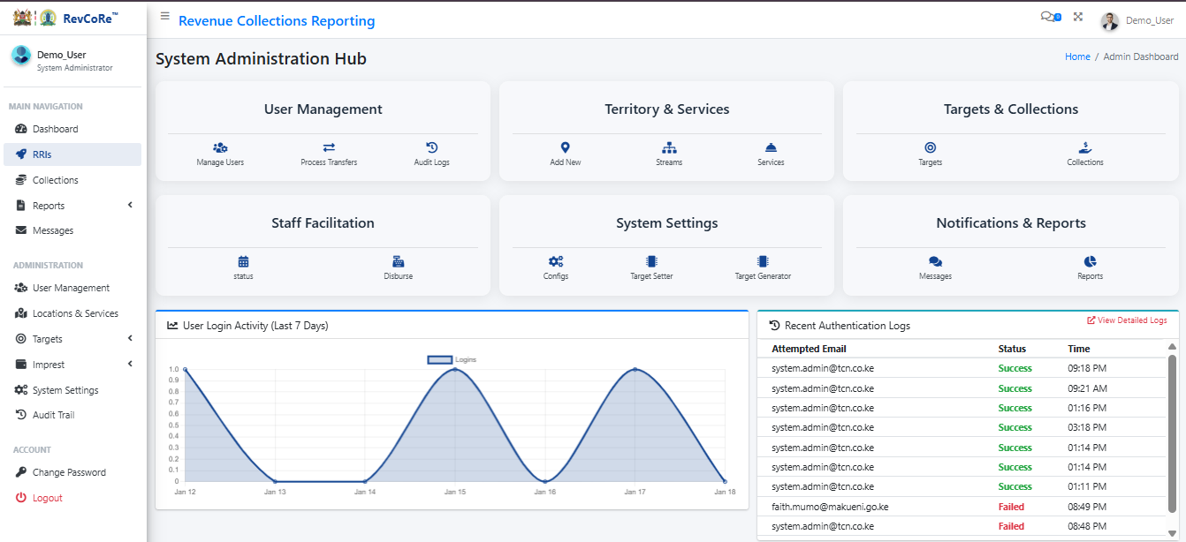Open the Disburse cash register icon

pyautogui.click(x=398, y=262)
